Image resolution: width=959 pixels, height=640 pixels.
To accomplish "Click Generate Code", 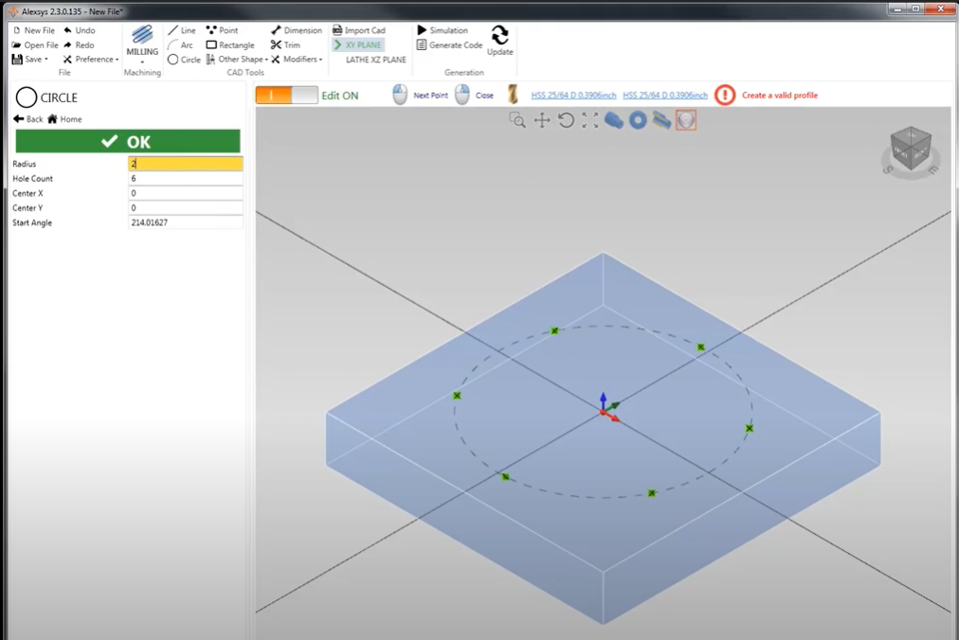I will pos(449,44).
